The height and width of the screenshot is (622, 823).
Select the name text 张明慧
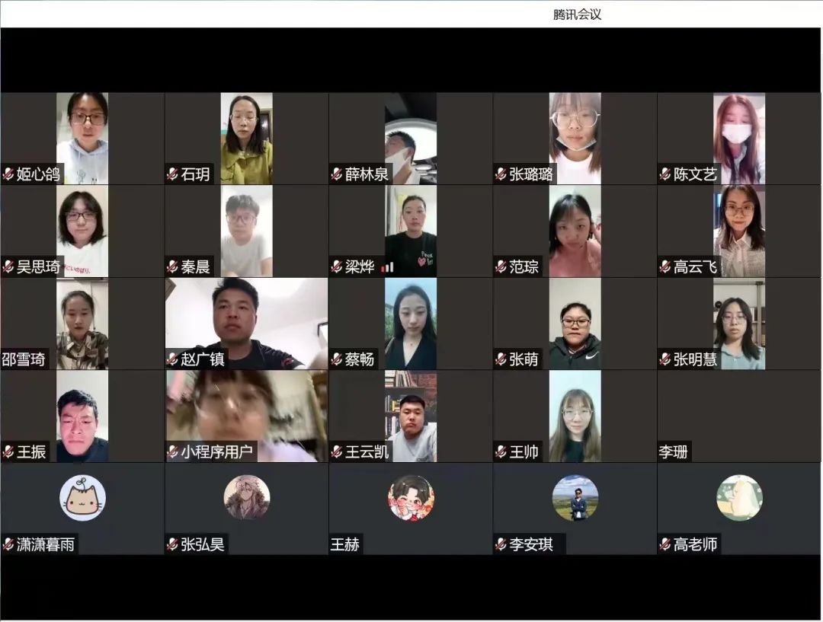(696, 359)
